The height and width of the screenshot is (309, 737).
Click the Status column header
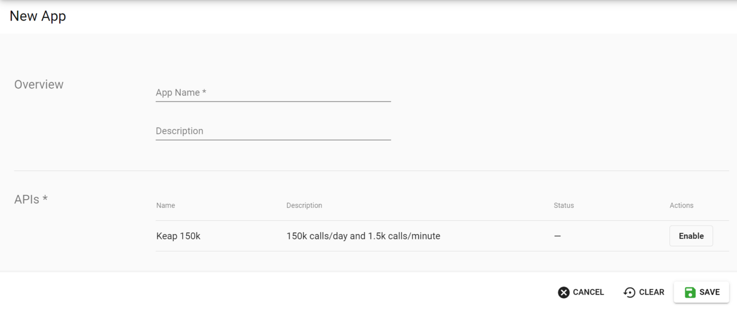pyautogui.click(x=563, y=205)
